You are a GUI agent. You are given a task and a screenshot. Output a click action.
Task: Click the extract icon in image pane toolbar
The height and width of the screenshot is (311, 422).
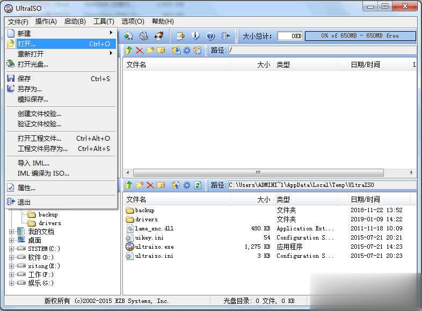coord(176,50)
